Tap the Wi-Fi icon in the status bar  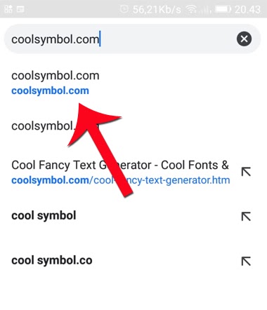pos(191,9)
